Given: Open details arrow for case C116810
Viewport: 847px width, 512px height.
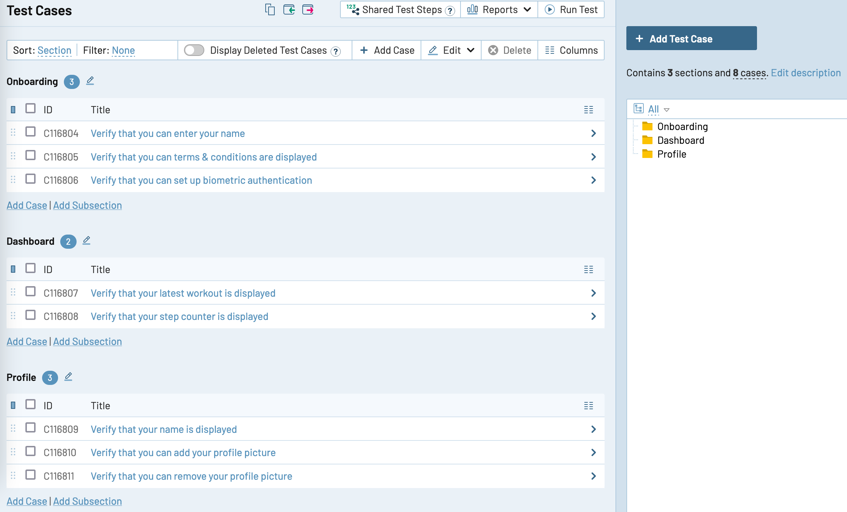Looking at the screenshot, I should point(593,452).
